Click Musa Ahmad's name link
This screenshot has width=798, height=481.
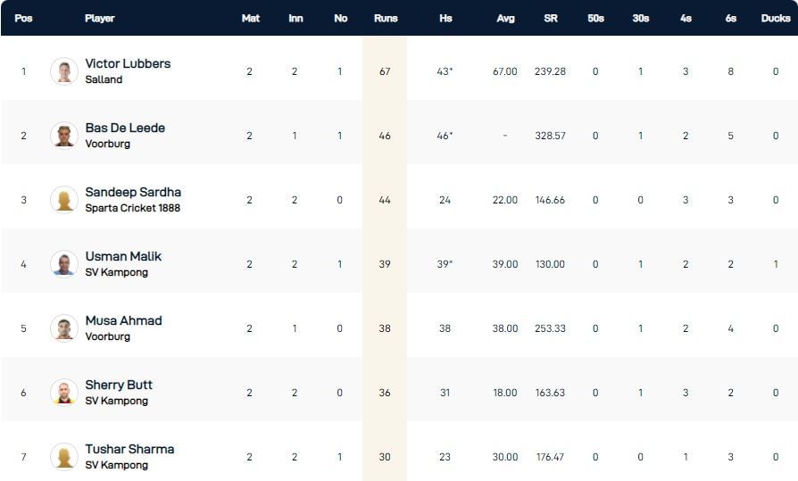tap(123, 320)
